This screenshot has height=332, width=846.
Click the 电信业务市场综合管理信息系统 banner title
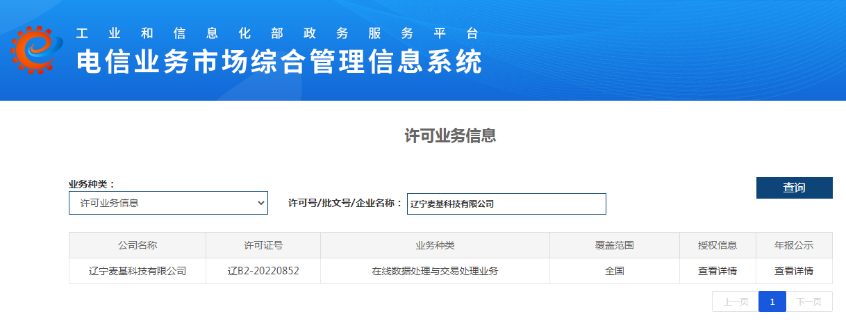279,63
